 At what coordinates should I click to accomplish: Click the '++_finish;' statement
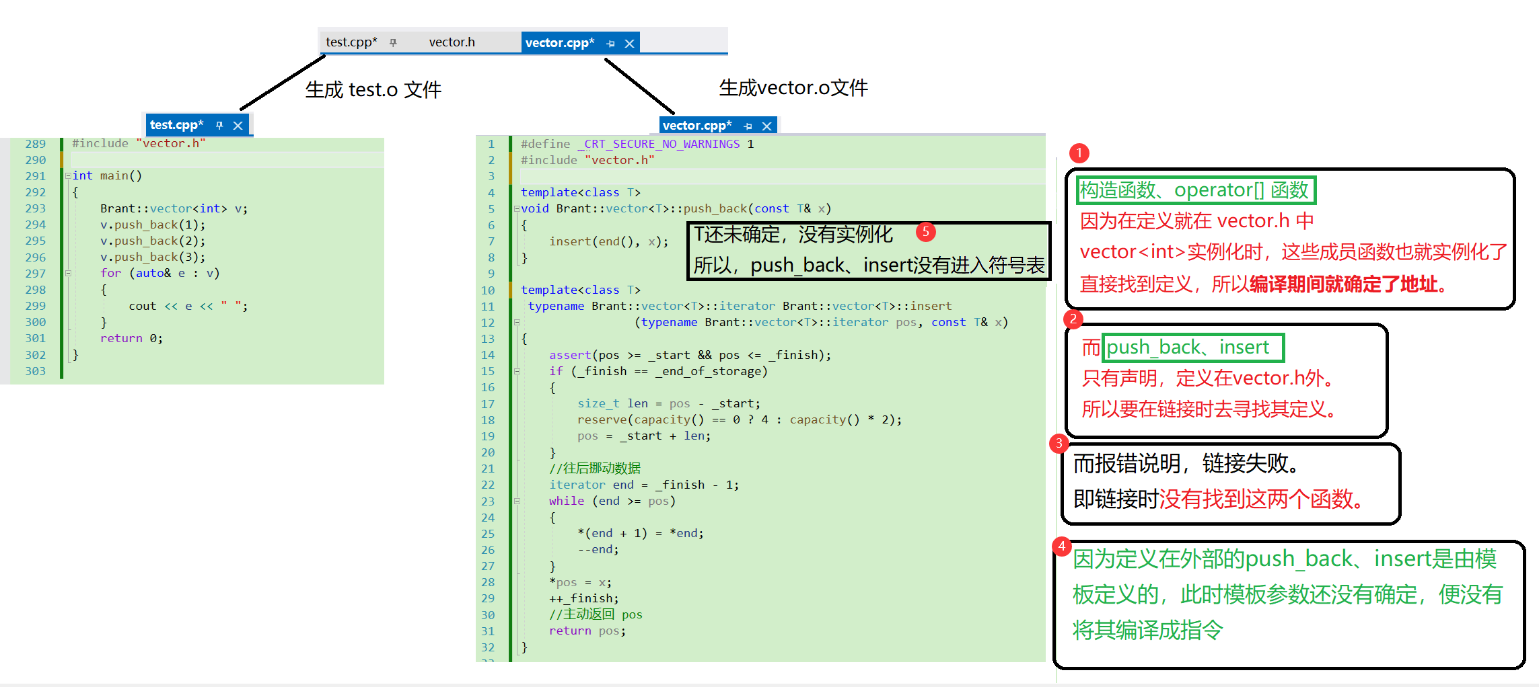click(584, 598)
